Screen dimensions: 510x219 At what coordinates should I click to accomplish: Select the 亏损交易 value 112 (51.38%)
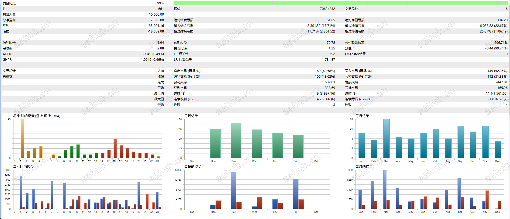click(497, 77)
